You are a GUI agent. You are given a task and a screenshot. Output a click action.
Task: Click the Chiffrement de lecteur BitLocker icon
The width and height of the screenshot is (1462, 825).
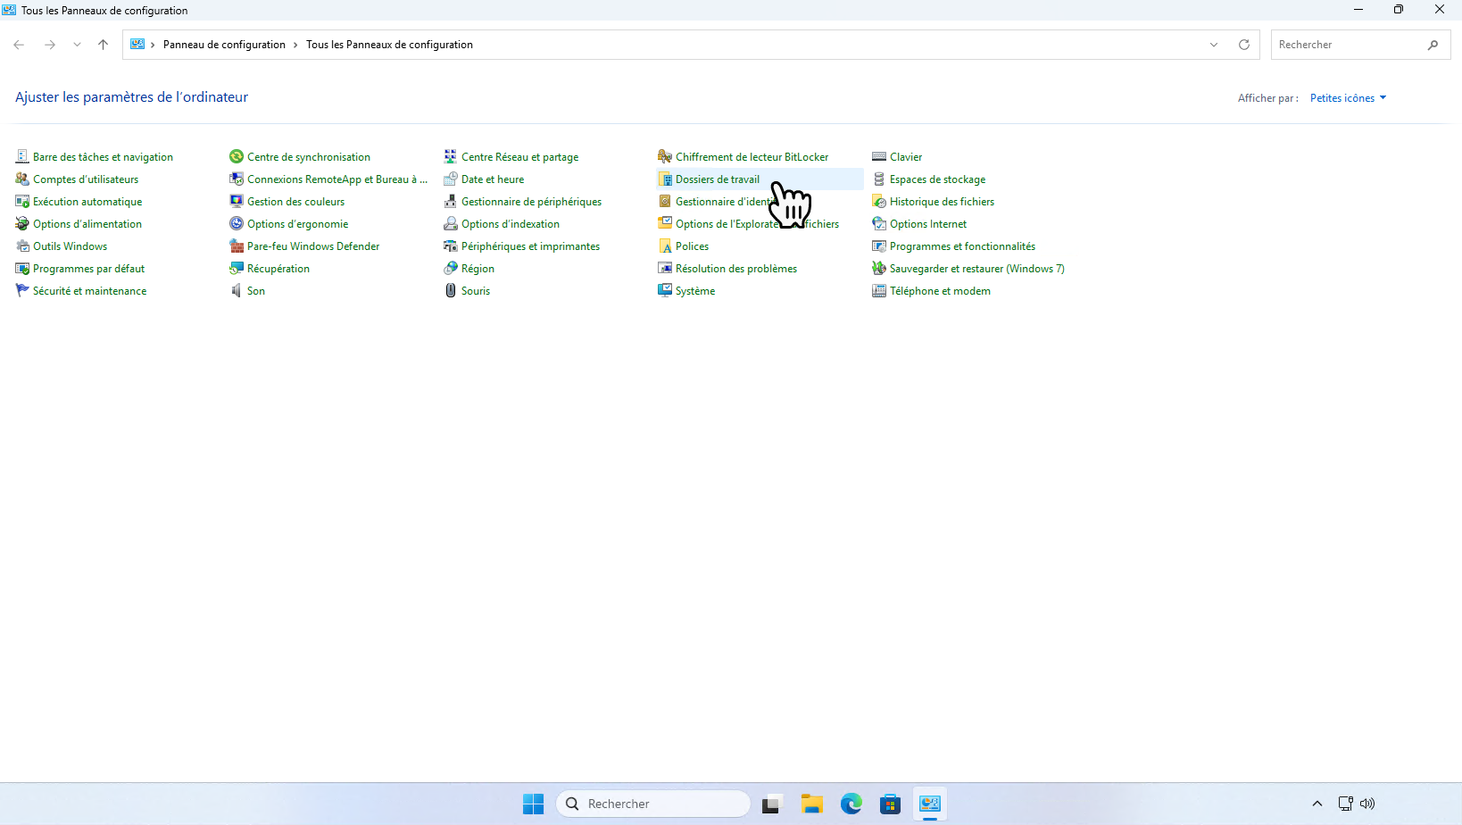tap(665, 157)
